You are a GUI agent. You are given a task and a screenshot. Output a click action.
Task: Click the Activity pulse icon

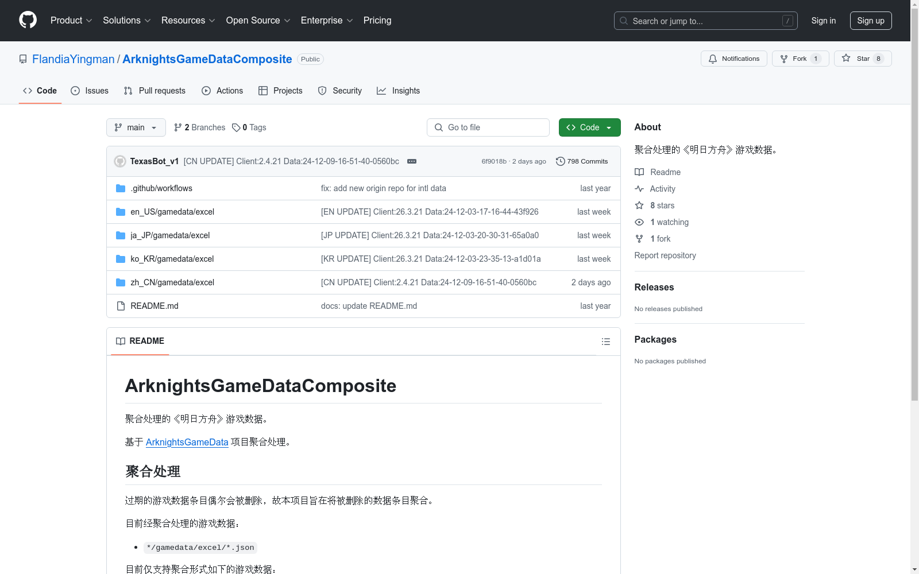pos(639,189)
